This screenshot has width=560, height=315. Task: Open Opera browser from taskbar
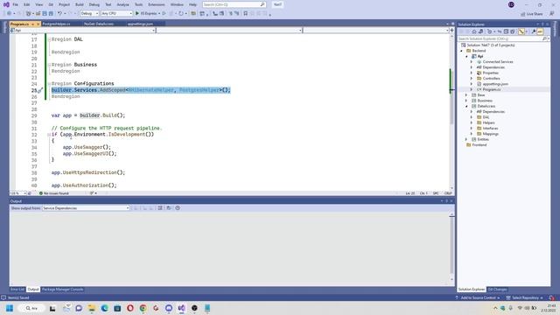point(130,308)
